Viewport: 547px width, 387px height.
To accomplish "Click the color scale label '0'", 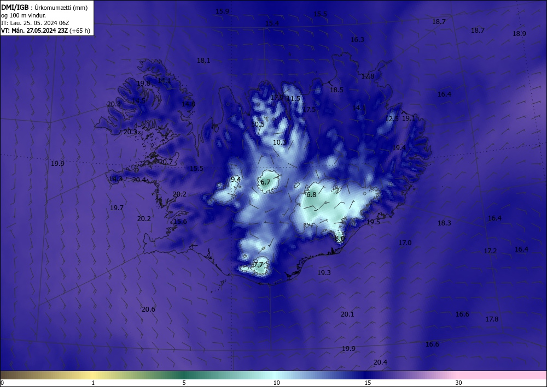I will point(2,383).
